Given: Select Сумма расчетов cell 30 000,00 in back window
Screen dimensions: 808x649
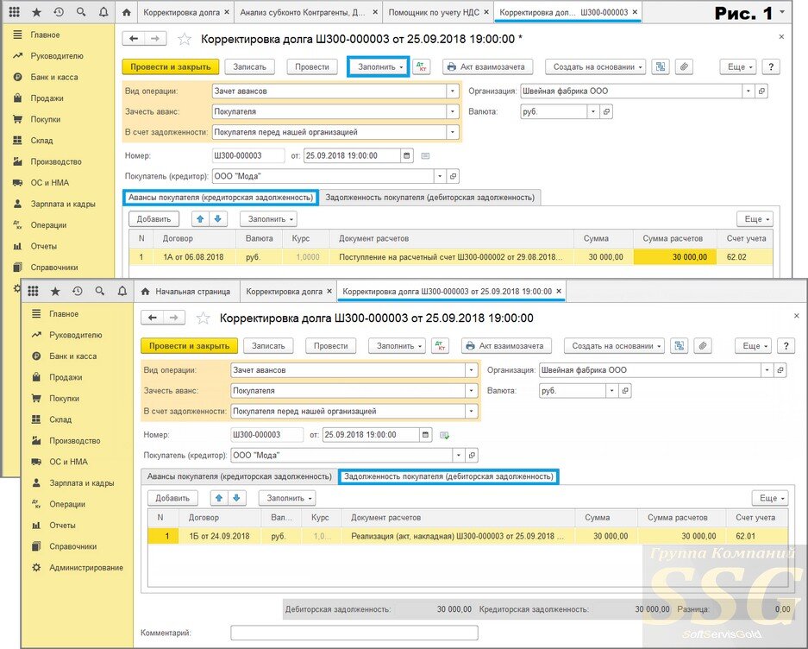Looking at the screenshot, I should (x=674, y=257).
